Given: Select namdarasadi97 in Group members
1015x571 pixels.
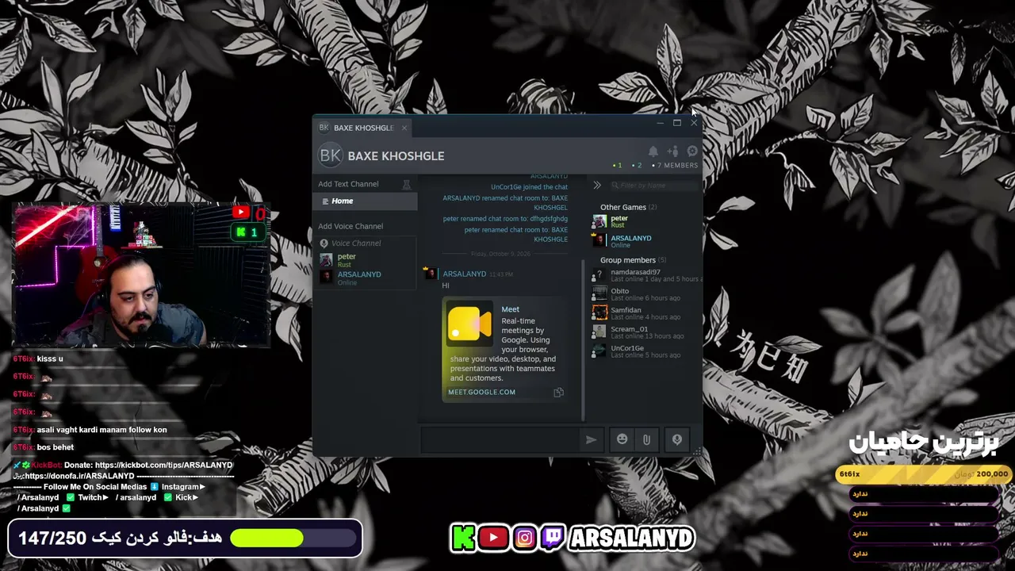Looking at the screenshot, I should click(645, 275).
